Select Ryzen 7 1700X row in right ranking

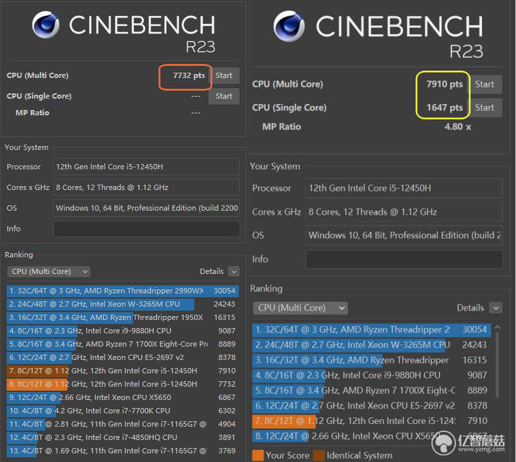point(372,391)
